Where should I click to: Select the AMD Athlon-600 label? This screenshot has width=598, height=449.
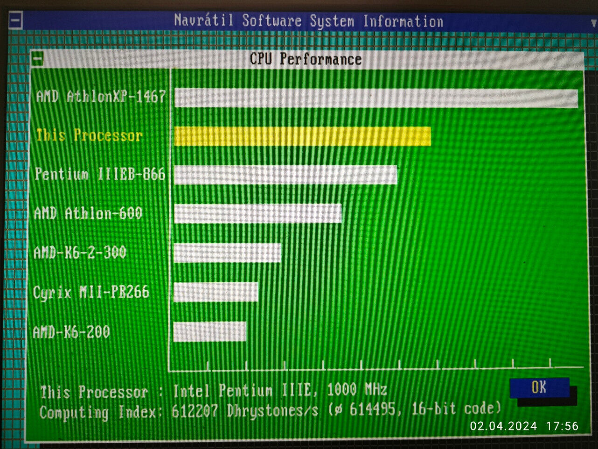point(88,213)
